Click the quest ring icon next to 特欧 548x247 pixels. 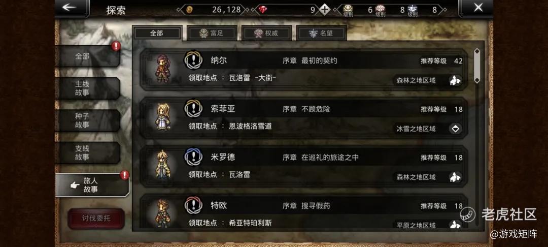pyautogui.click(x=193, y=205)
